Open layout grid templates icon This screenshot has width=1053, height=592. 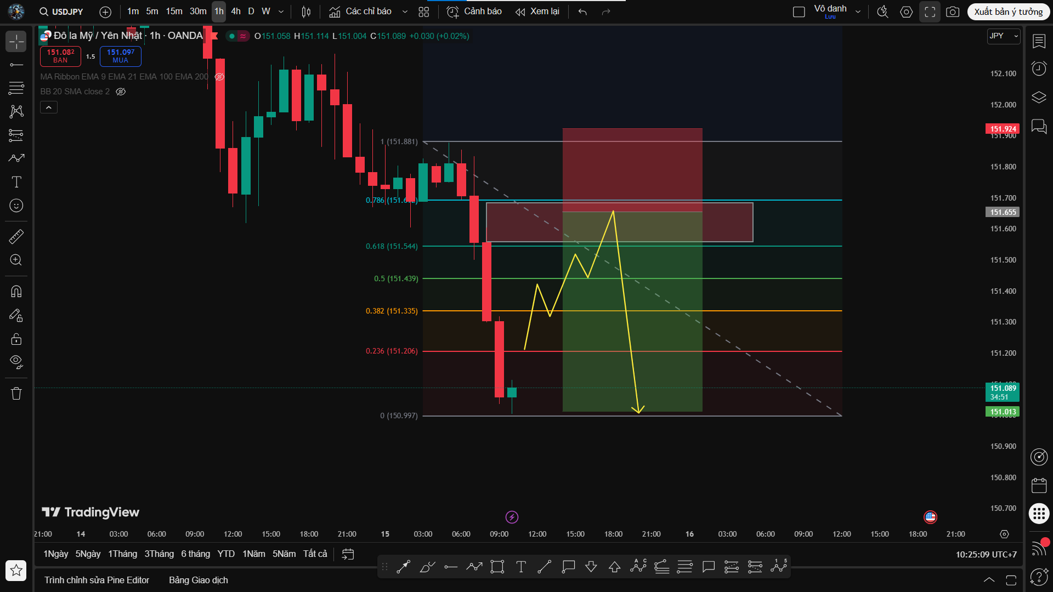tap(423, 12)
